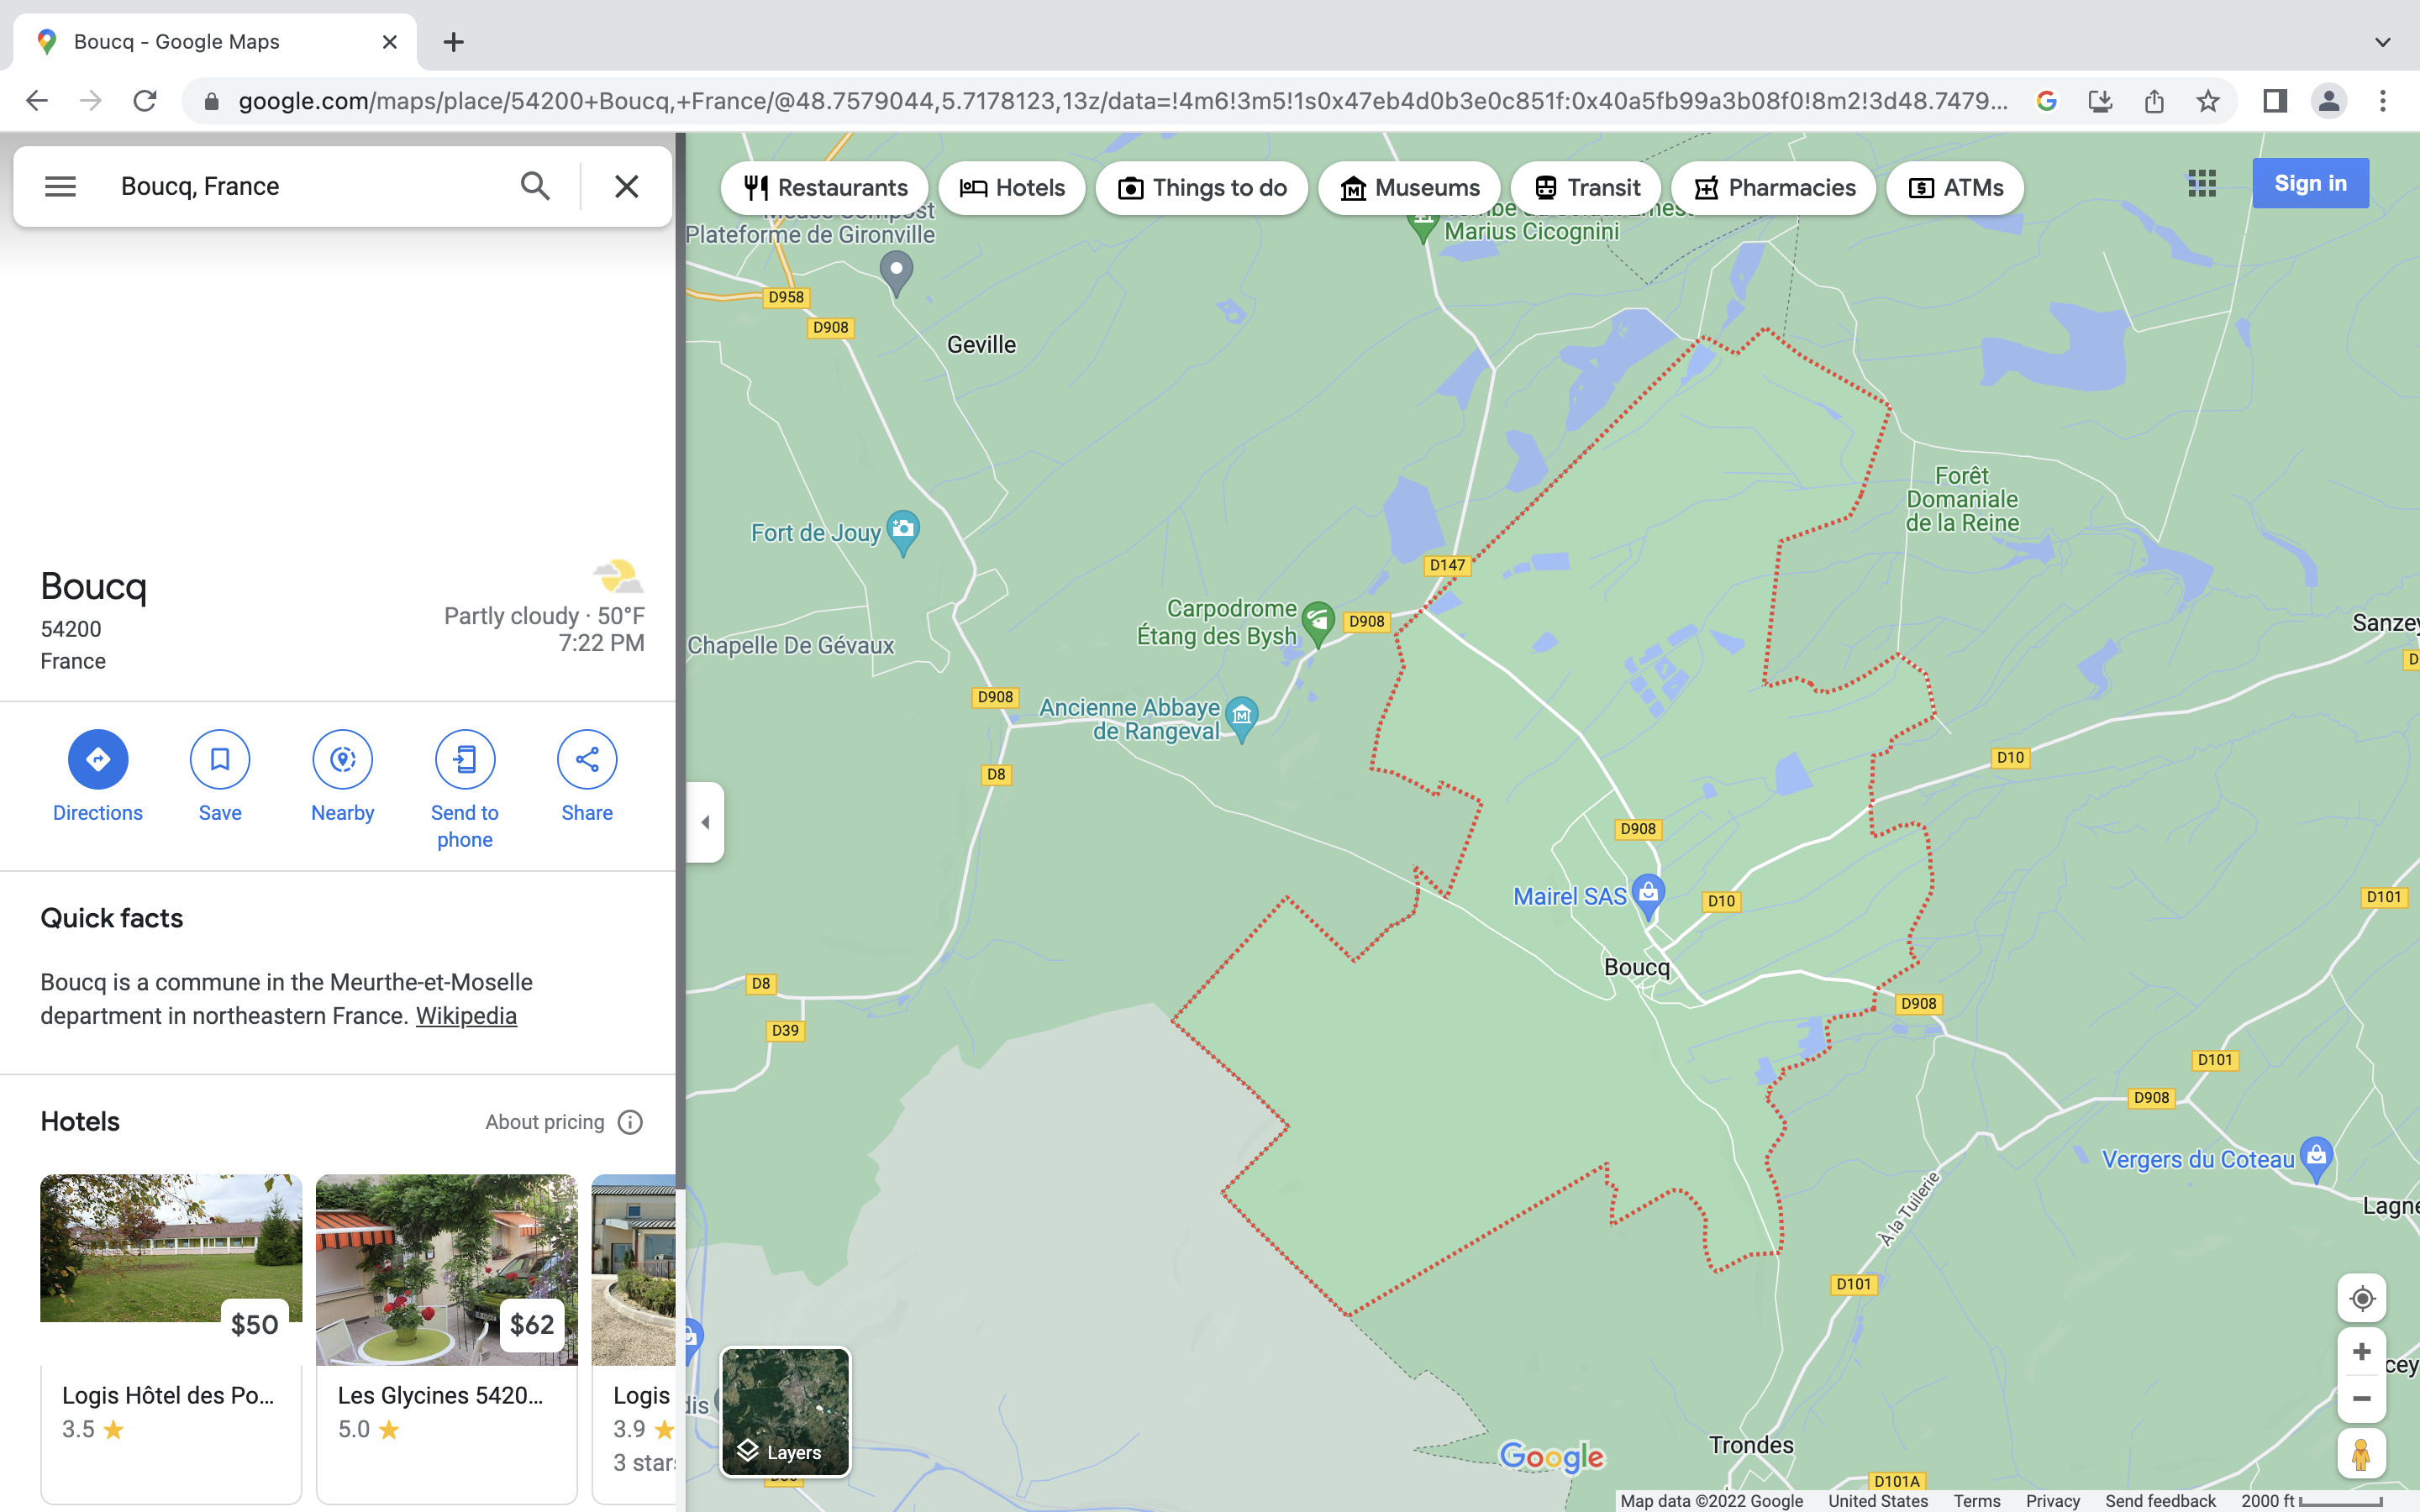
Task: Zoom in the map with plus
Action: [2361, 1352]
